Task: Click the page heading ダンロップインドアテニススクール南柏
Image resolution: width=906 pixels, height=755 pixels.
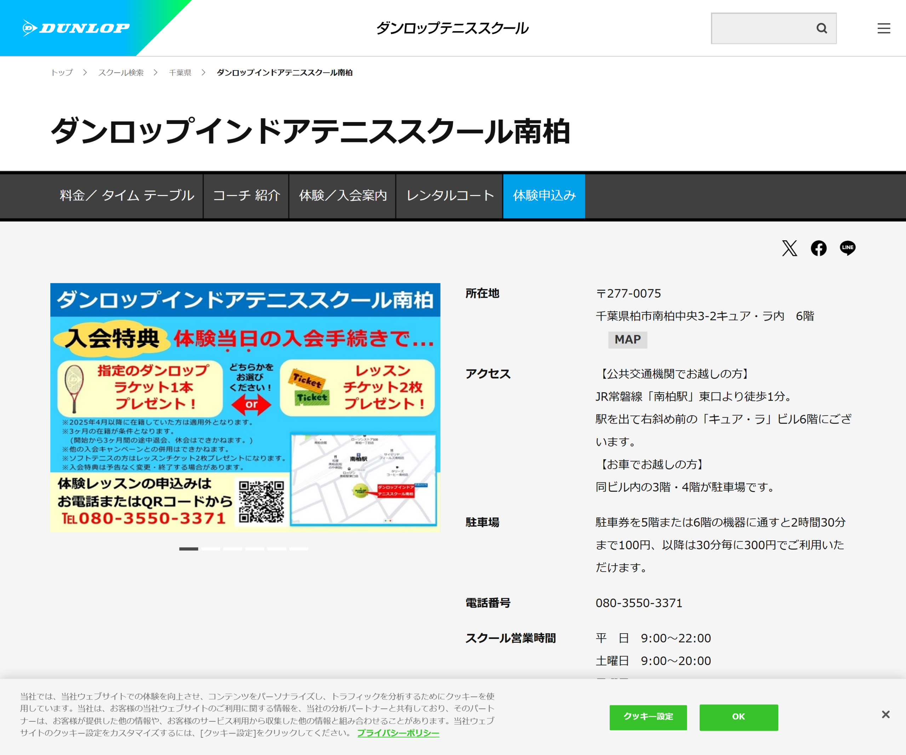Action: (x=311, y=131)
